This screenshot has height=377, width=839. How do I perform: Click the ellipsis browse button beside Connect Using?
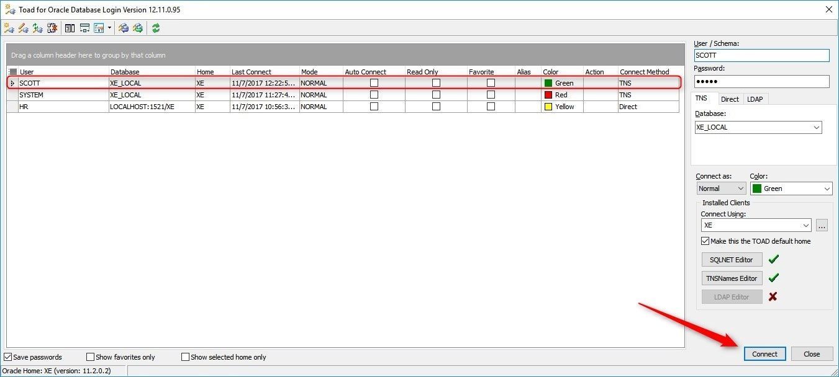(x=822, y=226)
